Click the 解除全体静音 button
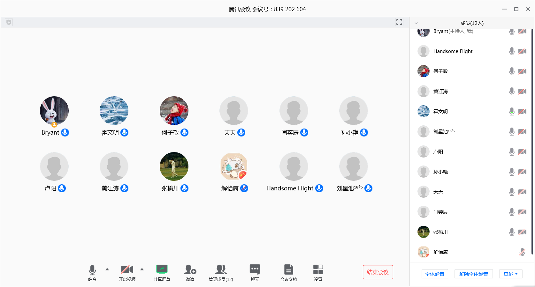 click(473, 274)
